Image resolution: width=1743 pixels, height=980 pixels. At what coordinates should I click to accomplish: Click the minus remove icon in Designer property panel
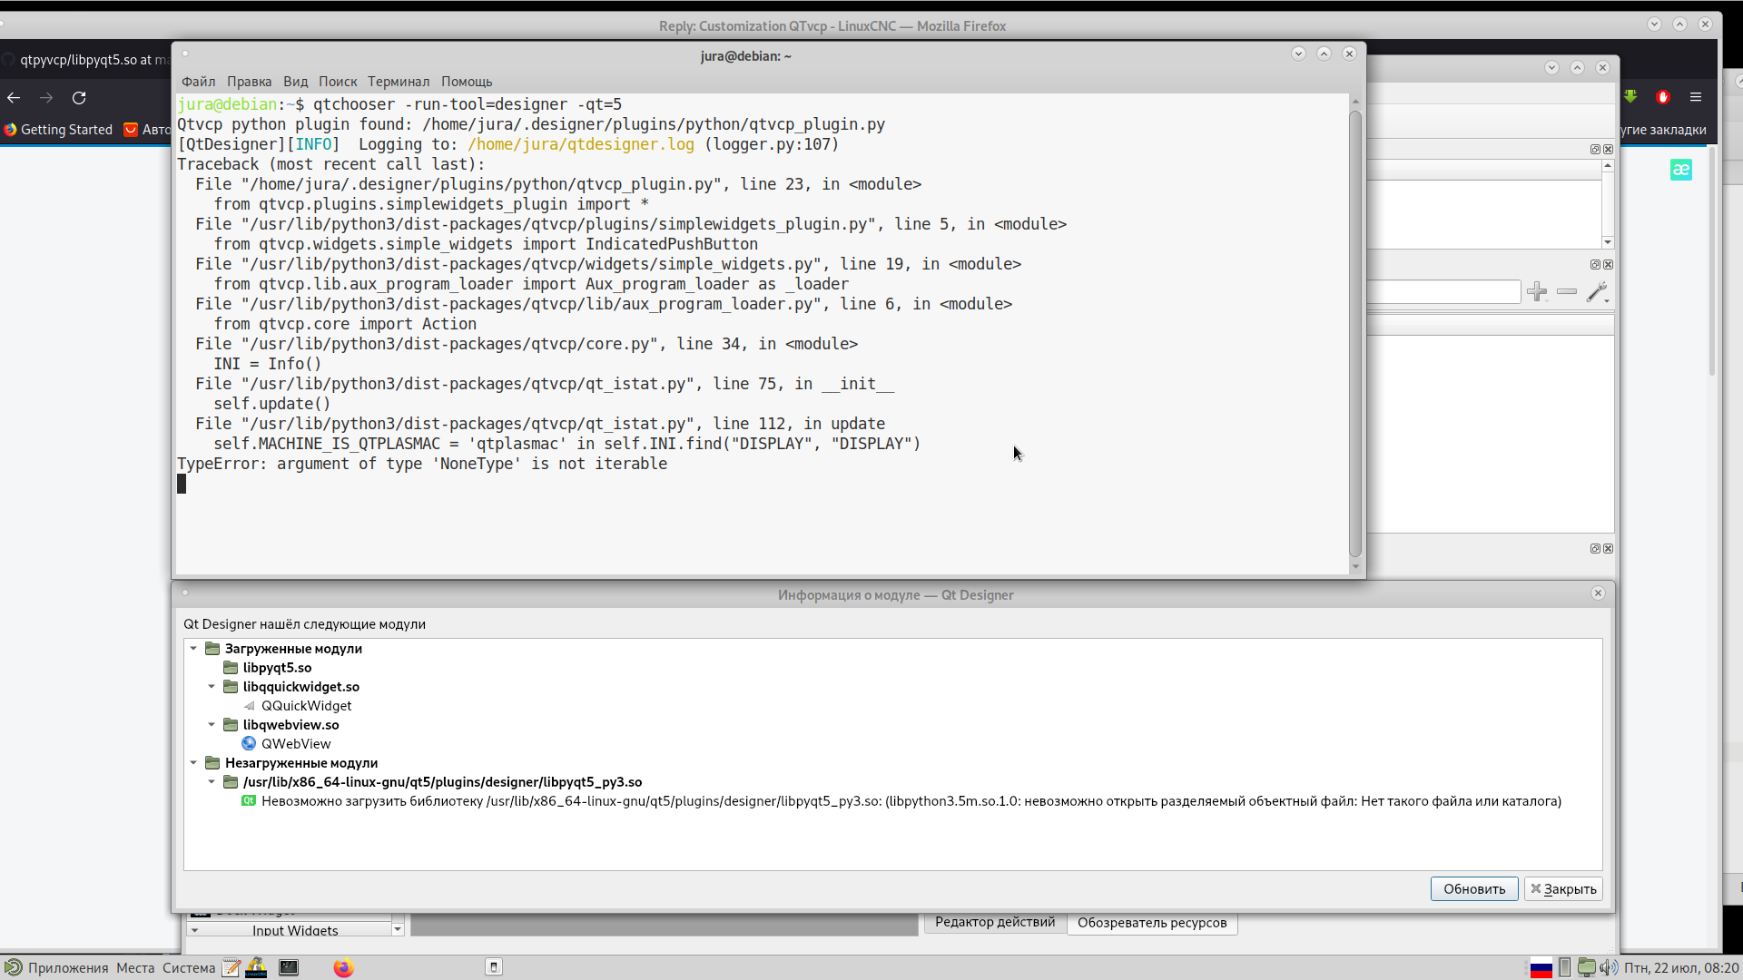(1567, 291)
